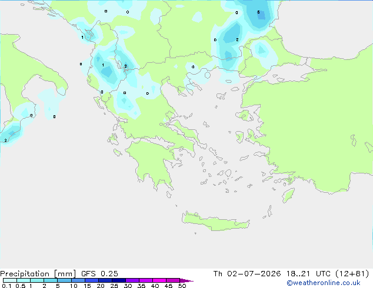373x288 pixels.
Task: Click the 10–15 mm legend color box
Action: click(78, 280)
